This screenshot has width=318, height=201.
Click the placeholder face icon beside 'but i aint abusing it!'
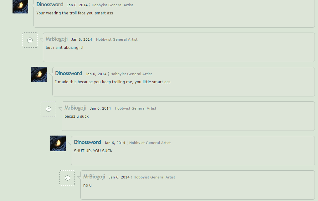point(30,40)
